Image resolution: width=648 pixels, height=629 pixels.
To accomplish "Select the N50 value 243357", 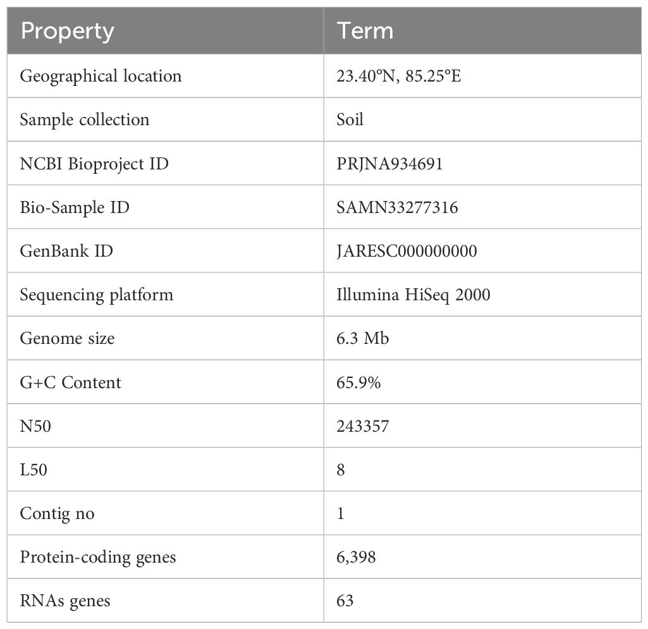I will tap(362, 426).
